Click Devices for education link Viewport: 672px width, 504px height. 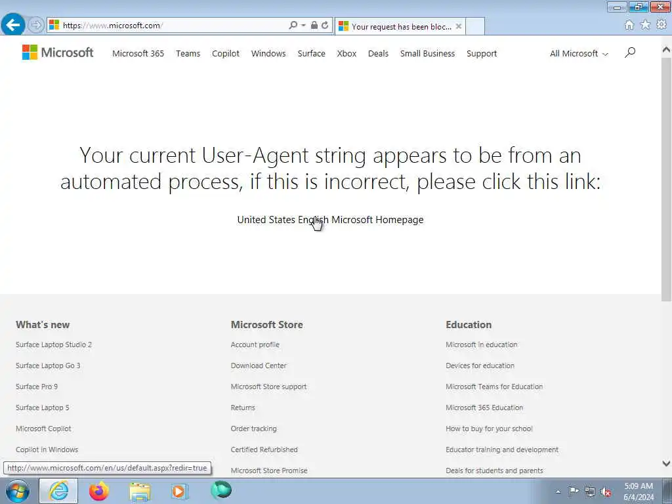click(x=480, y=366)
